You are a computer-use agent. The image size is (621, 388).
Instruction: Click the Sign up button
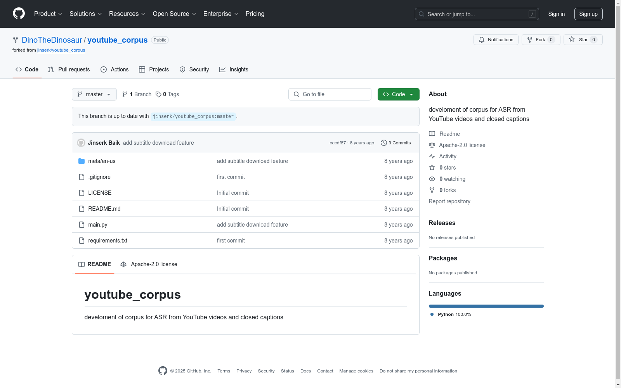pyautogui.click(x=588, y=14)
